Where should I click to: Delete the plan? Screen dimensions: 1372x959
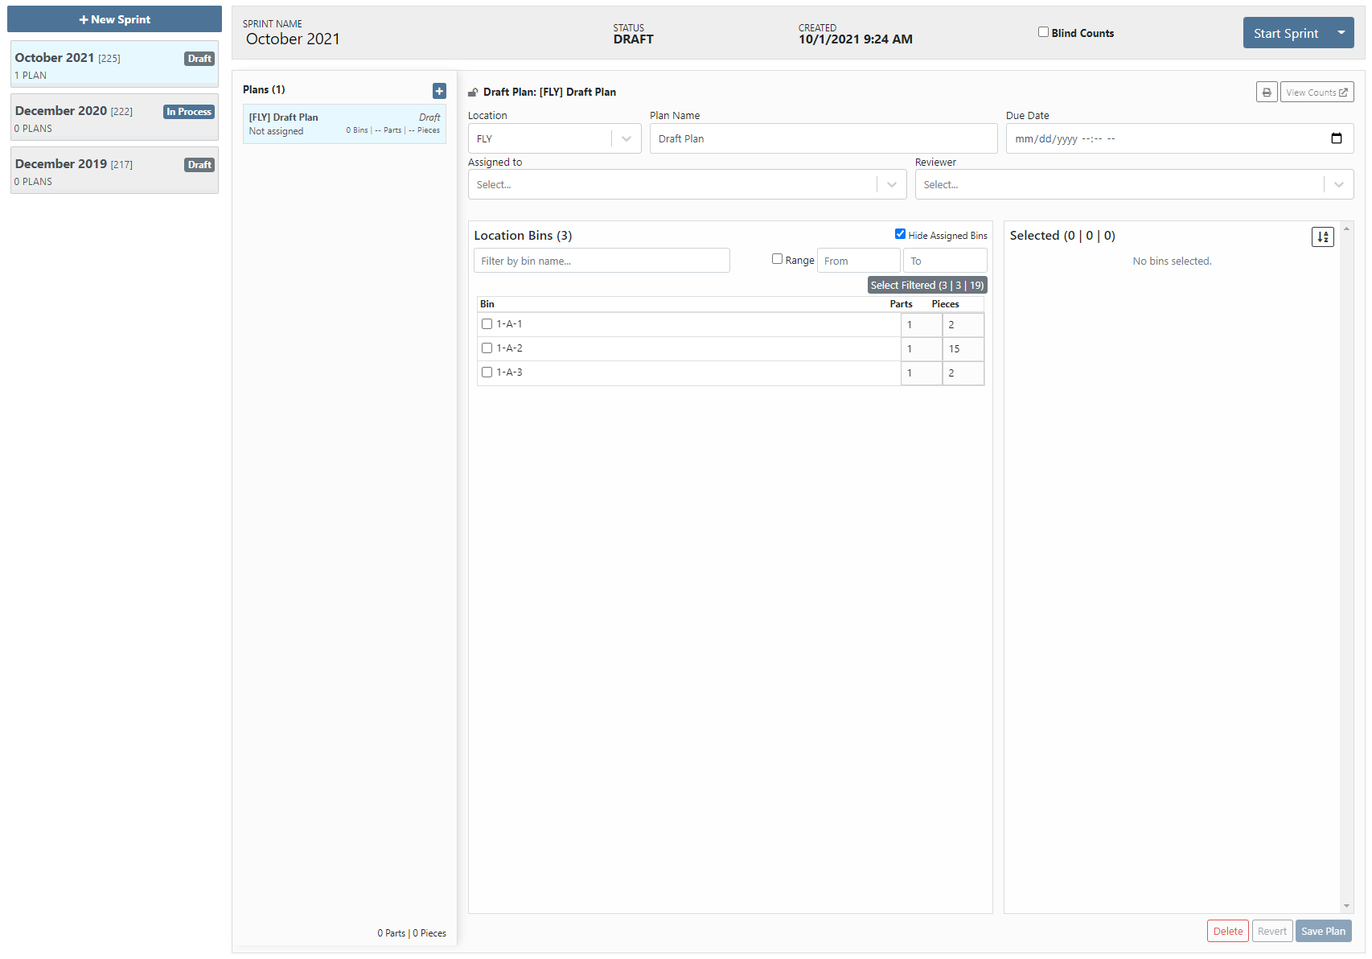pos(1228,931)
